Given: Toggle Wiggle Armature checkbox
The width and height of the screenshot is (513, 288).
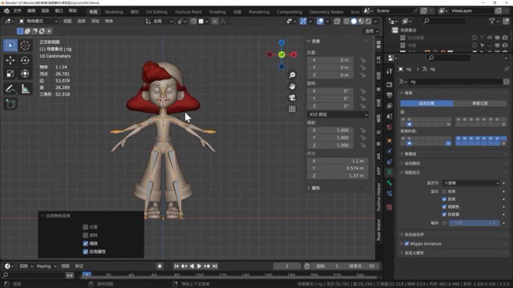Looking at the screenshot, I should click(x=407, y=243).
